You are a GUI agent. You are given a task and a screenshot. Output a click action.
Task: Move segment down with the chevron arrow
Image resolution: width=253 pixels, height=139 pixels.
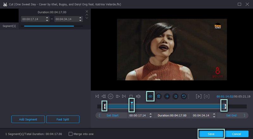click(x=87, y=18)
